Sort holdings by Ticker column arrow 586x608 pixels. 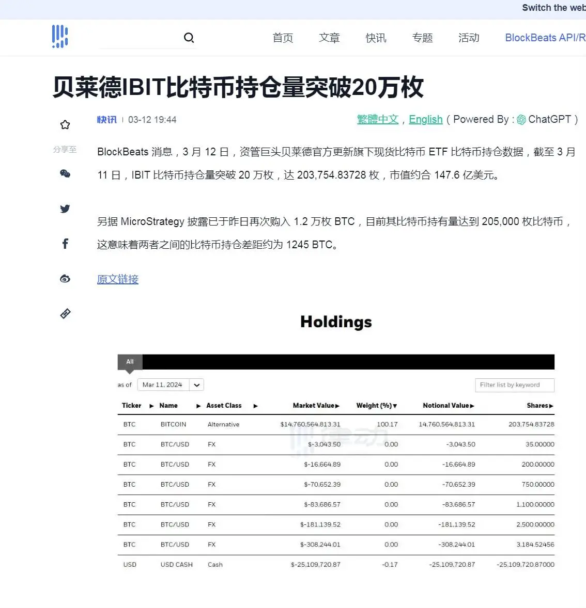pyautogui.click(x=151, y=406)
